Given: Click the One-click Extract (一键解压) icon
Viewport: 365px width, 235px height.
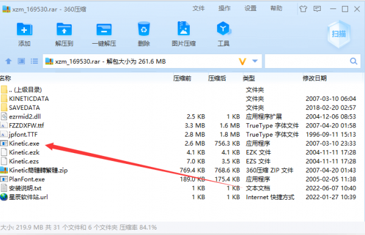Looking at the screenshot, I should click(104, 30).
